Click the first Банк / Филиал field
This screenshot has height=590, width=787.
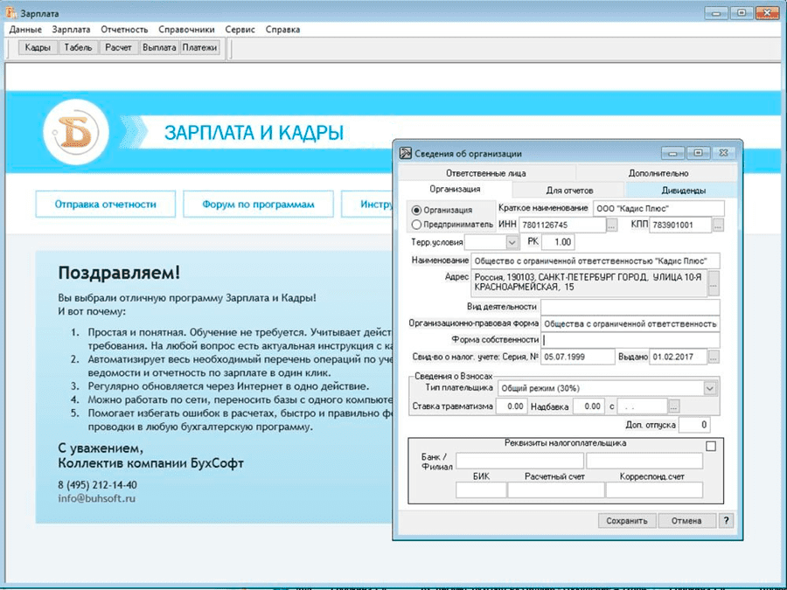coord(520,461)
